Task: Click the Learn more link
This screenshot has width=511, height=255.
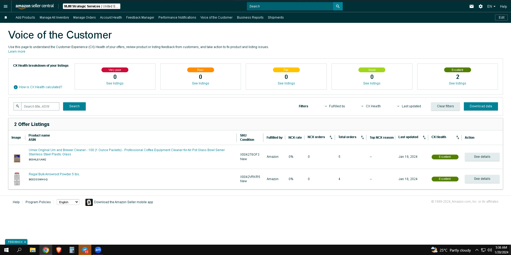Action: tap(17, 52)
